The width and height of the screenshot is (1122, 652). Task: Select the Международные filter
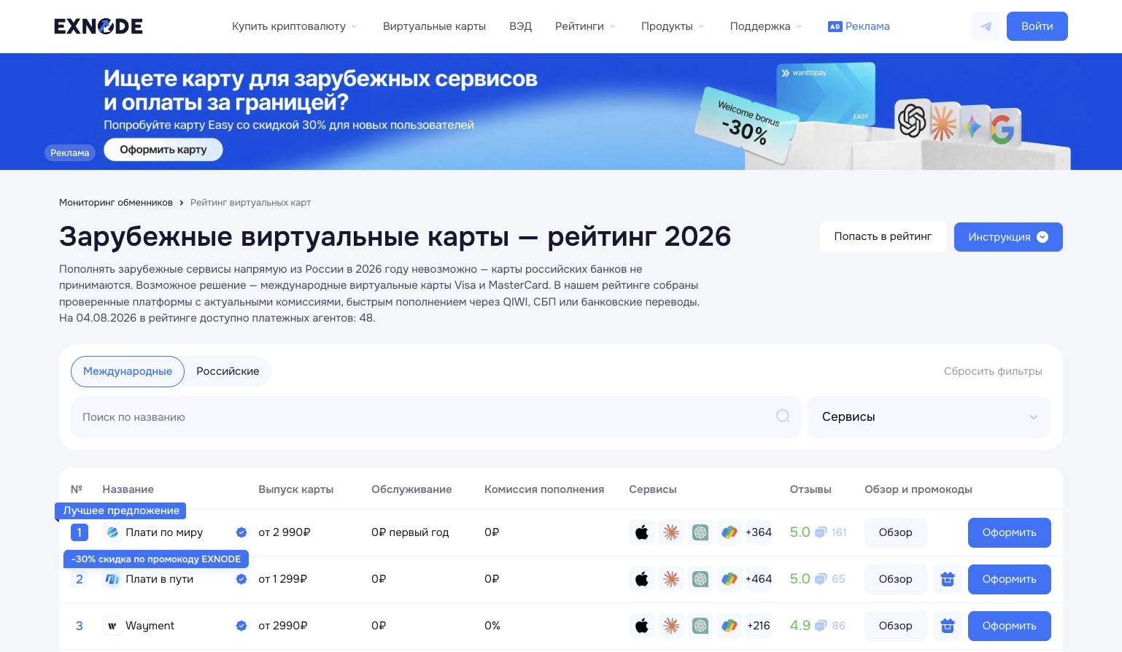[x=128, y=371]
